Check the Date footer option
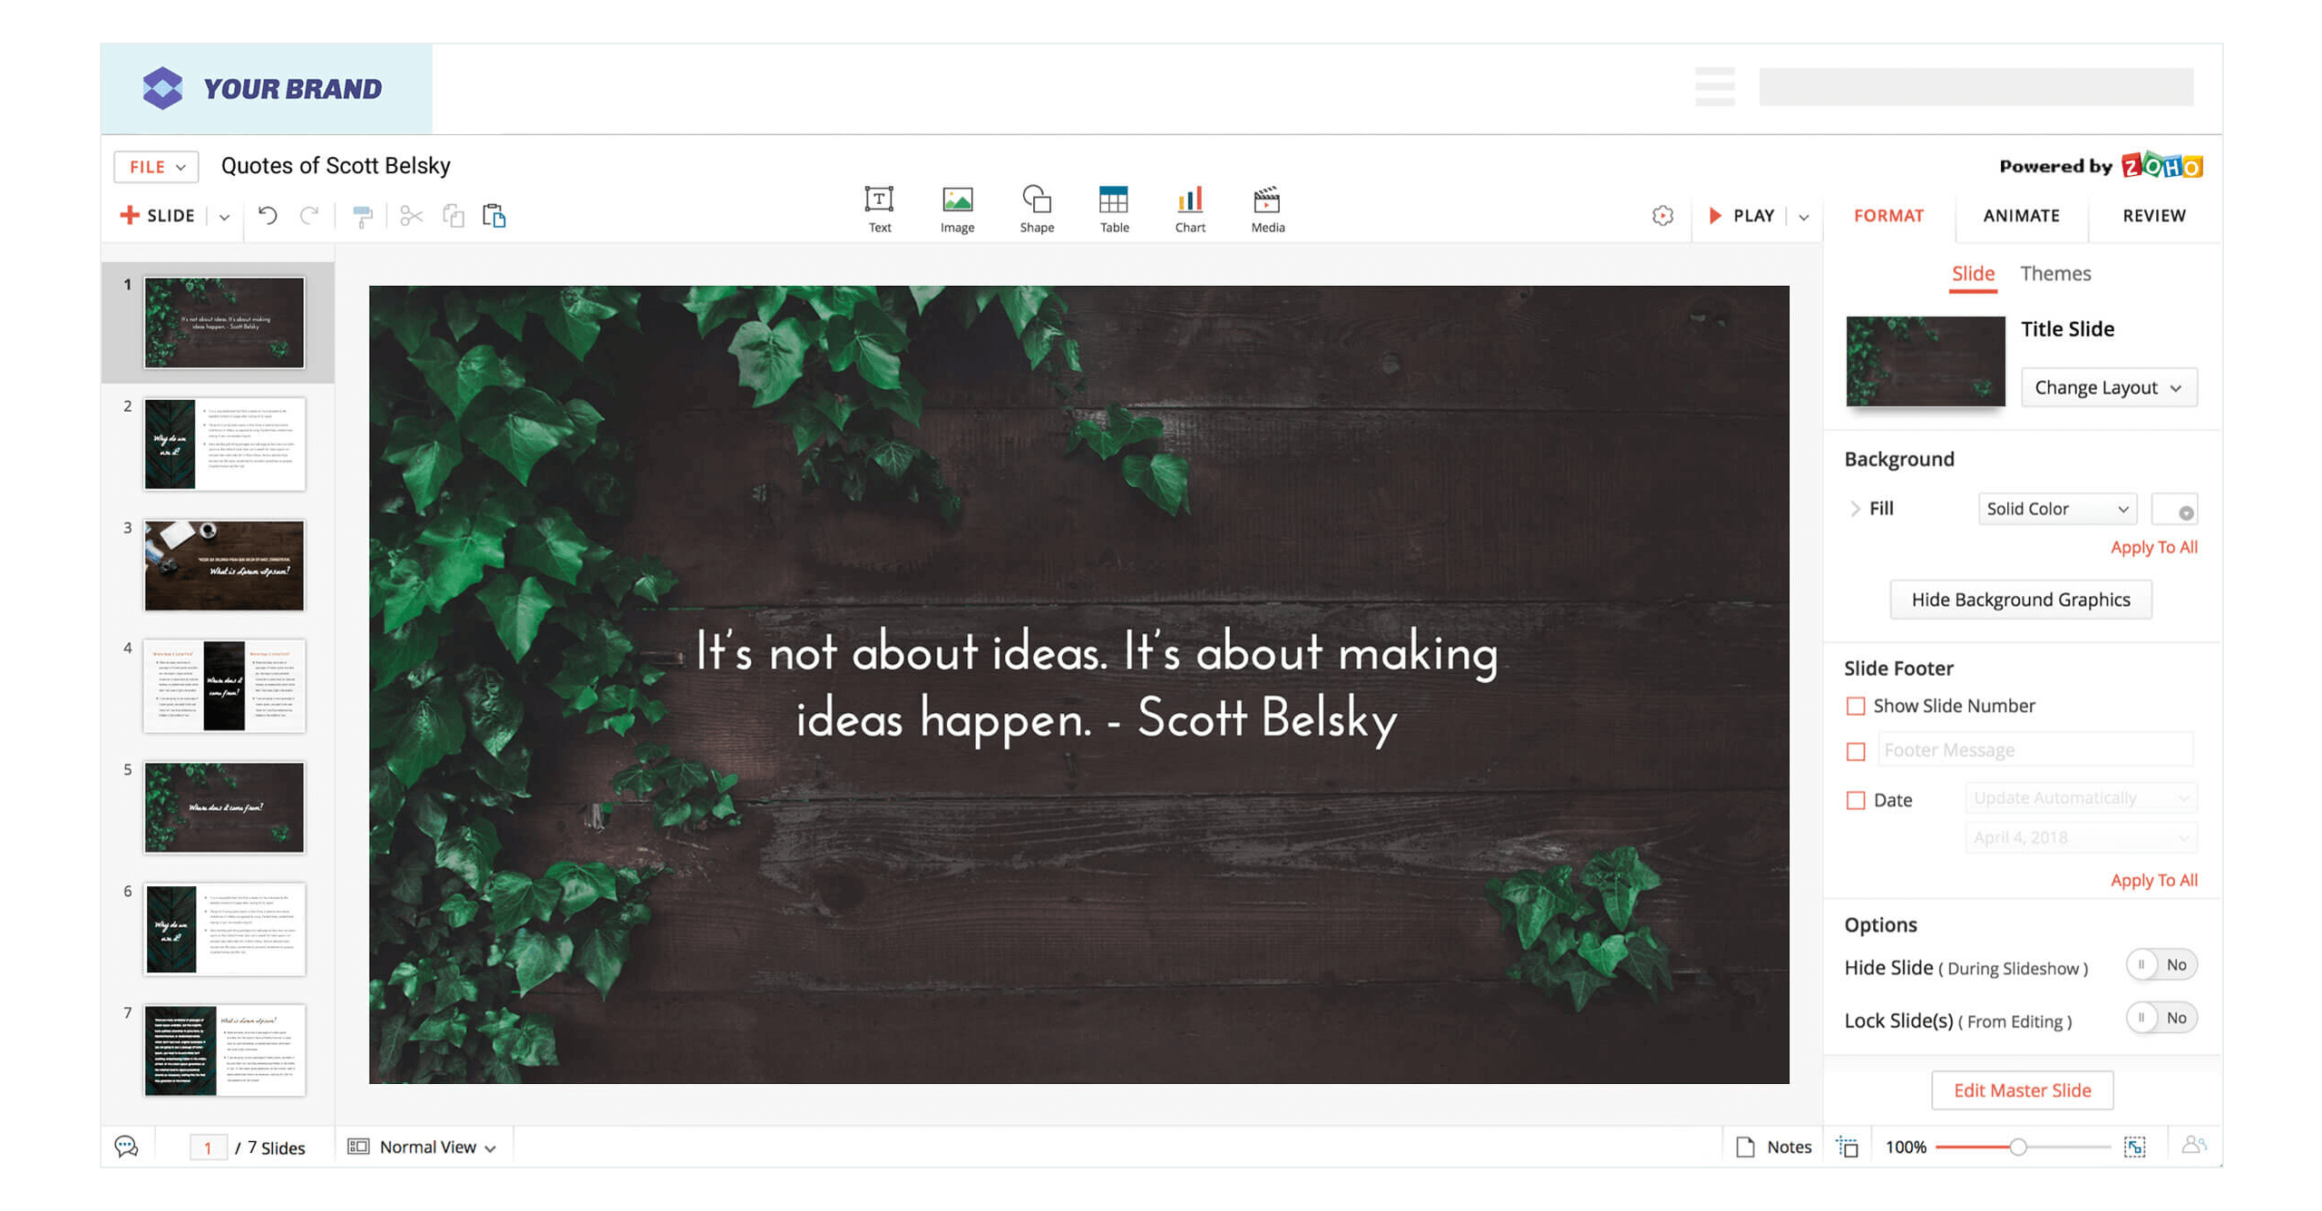The image size is (2322, 1211). (x=1856, y=799)
